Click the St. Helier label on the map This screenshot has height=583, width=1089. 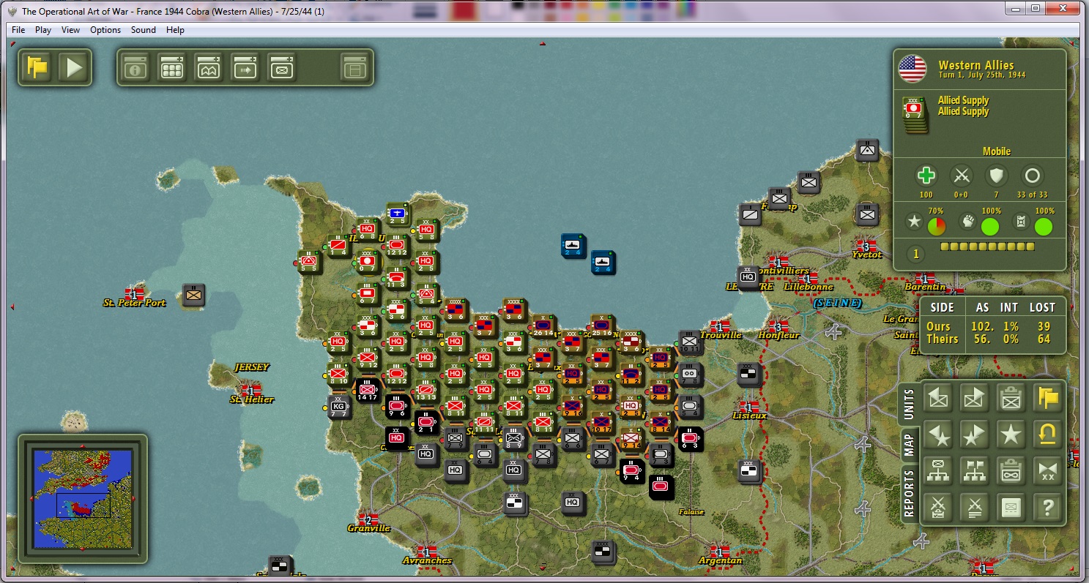251,399
